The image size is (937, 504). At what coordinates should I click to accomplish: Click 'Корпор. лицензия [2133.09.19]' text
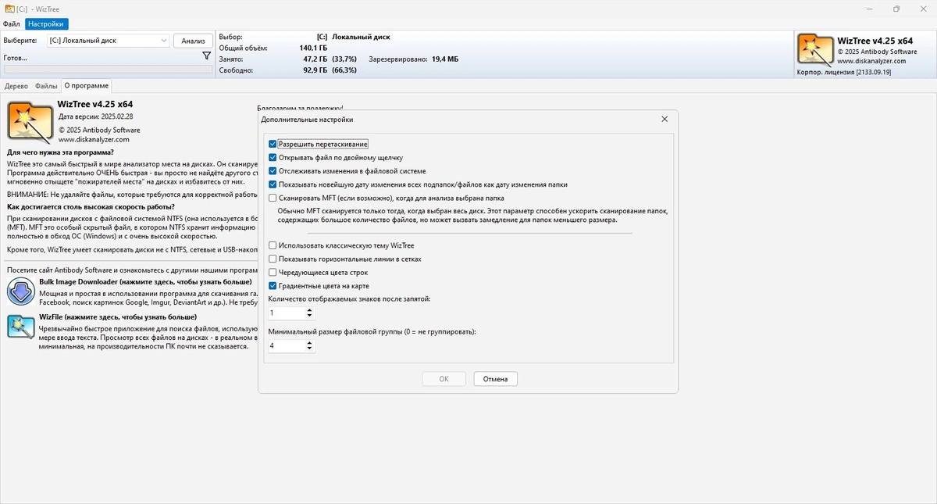coord(843,72)
